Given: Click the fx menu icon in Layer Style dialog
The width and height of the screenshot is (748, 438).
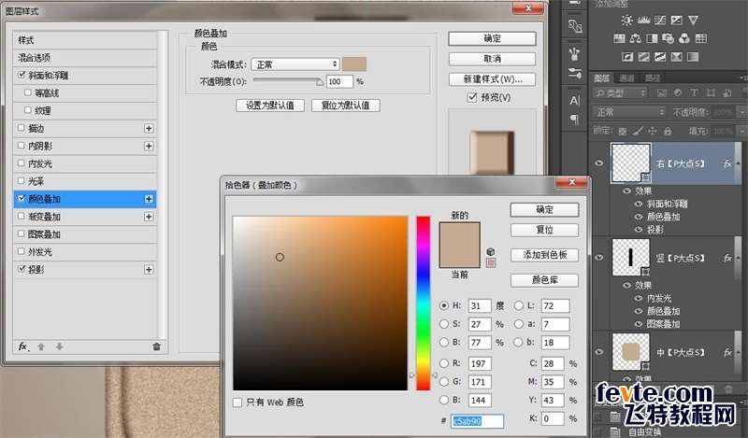Looking at the screenshot, I should pos(23,346).
